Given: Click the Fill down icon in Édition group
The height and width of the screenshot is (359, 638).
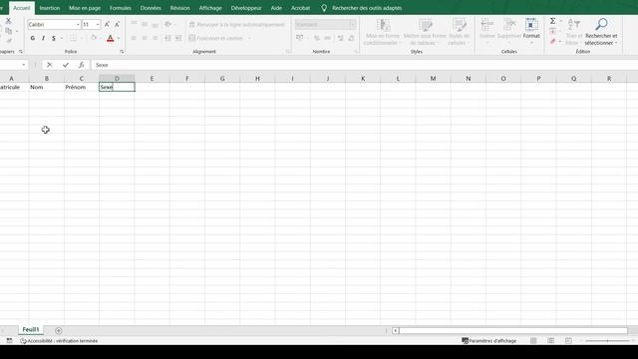Looking at the screenshot, I should [552, 31].
